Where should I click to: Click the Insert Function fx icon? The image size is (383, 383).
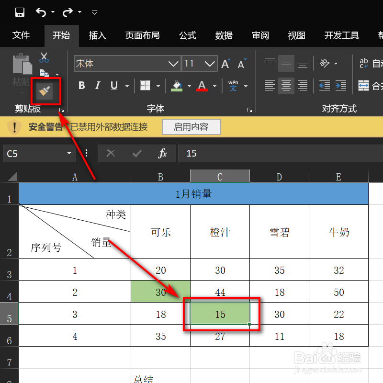[162, 153]
